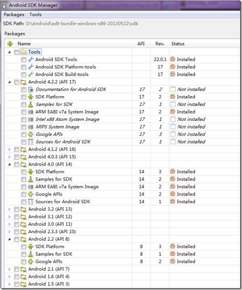
Task: Sort by the Rev. column header
Action: (x=160, y=44)
